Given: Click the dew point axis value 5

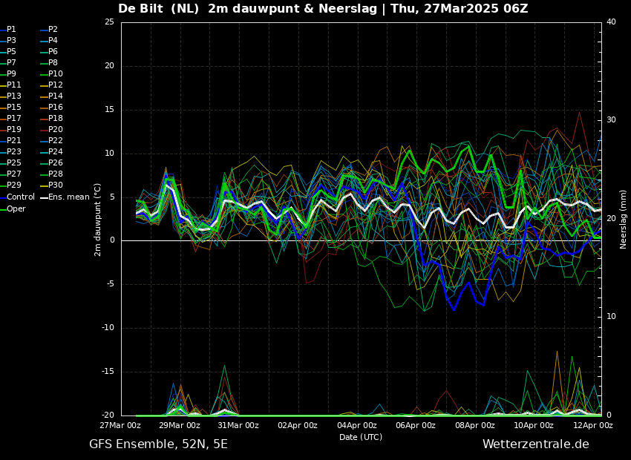Looking at the screenshot, I should pyautogui.click(x=112, y=197).
